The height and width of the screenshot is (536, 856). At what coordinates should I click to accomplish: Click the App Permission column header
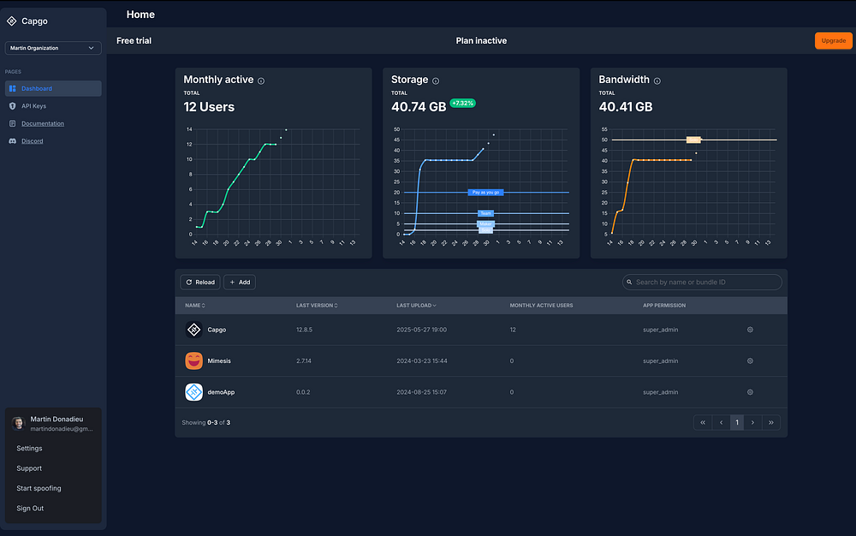point(664,305)
